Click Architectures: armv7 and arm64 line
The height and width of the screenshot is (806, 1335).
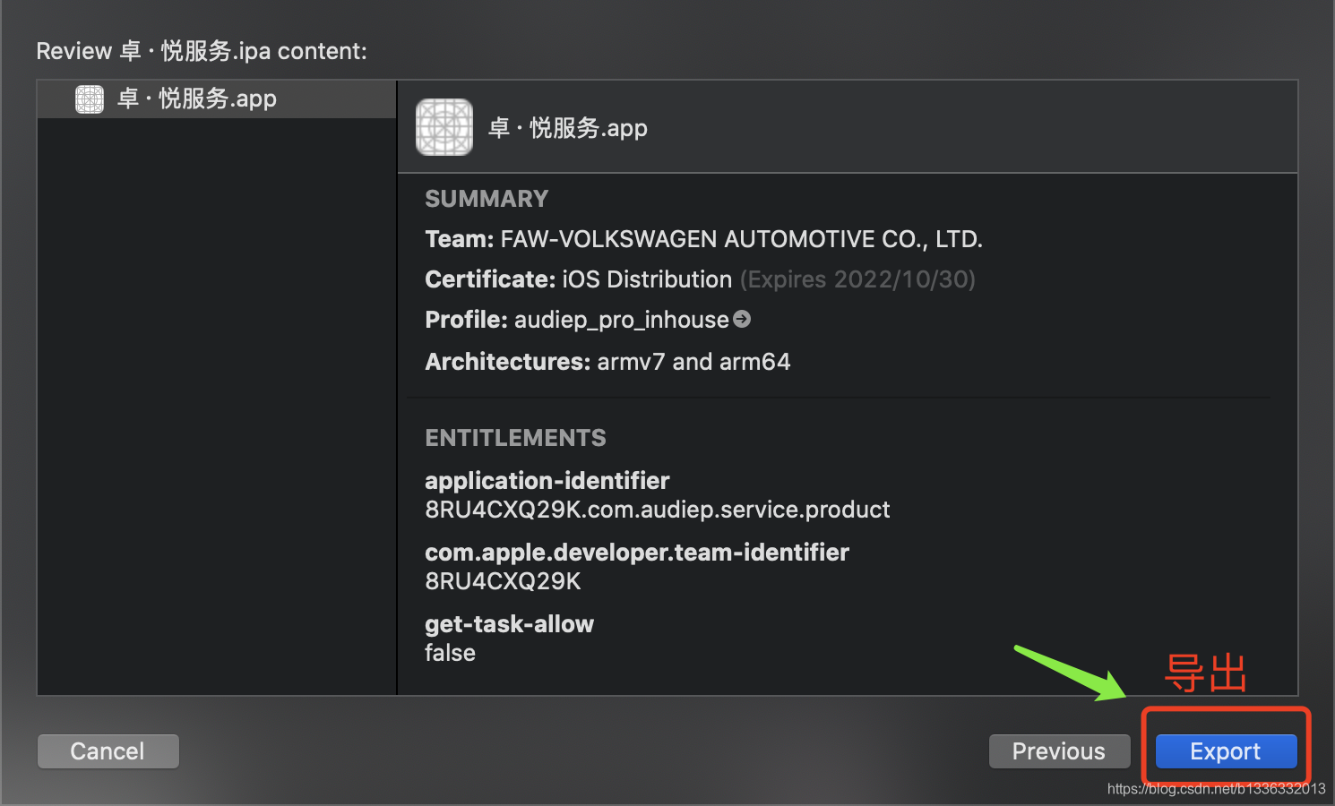click(x=607, y=362)
